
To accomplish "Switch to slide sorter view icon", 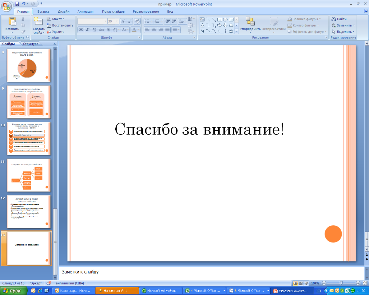I will (301, 283).
